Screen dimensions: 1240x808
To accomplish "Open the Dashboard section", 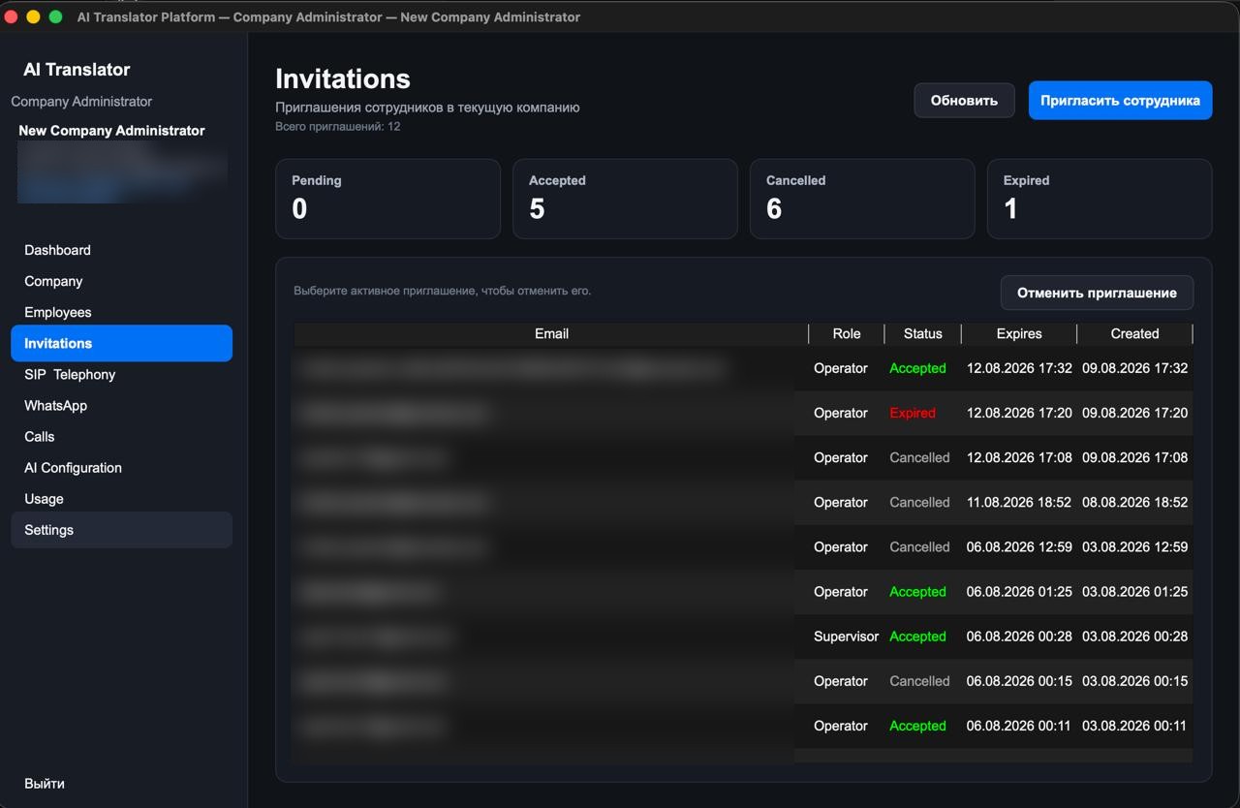I will (x=121, y=250).
